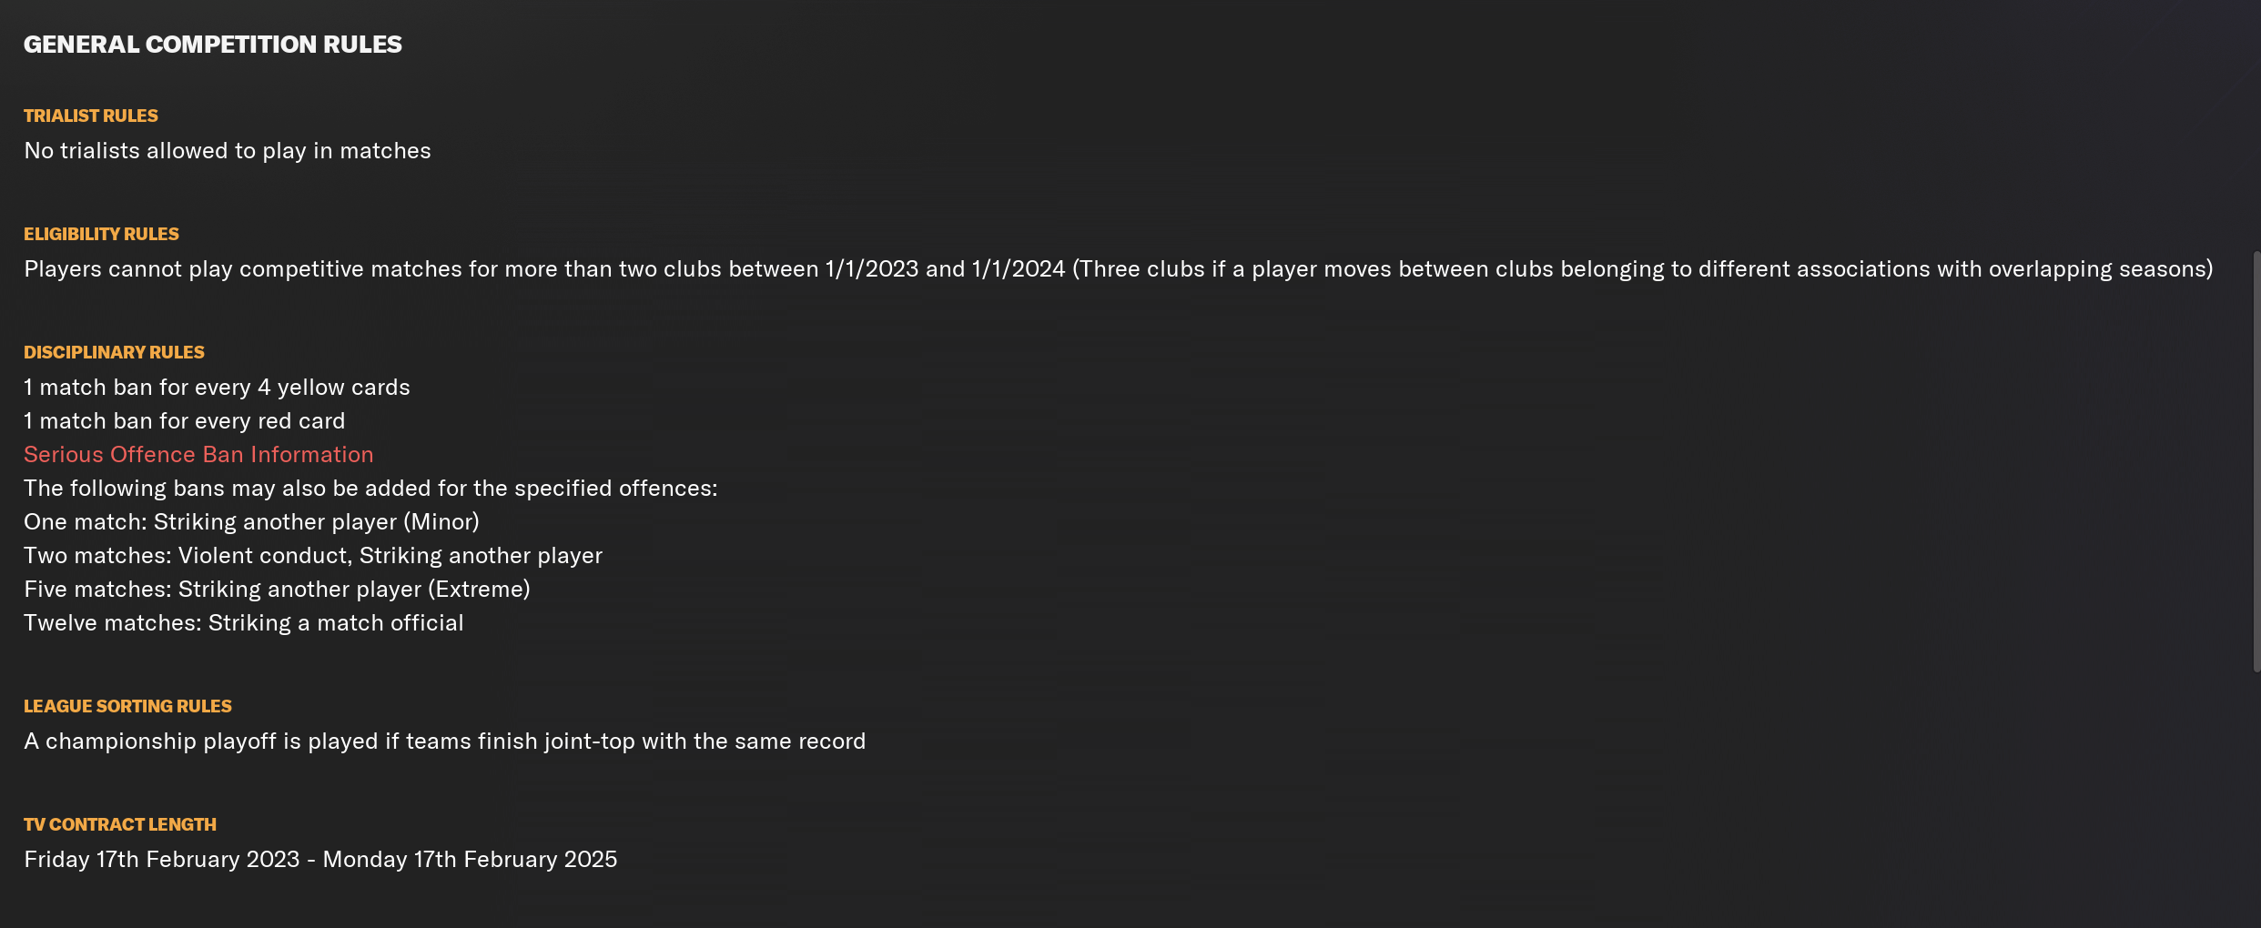Click the 'Twelve matches: Striking a match official' line
The image size is (2261, 928).
click(244, 623)
